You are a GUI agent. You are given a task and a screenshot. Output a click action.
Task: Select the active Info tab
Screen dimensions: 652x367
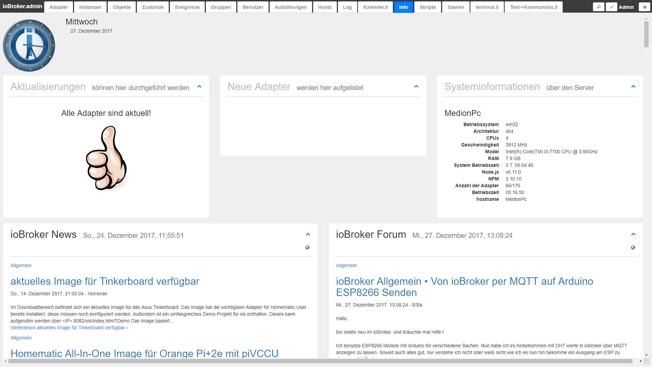(x=404, y=7)
